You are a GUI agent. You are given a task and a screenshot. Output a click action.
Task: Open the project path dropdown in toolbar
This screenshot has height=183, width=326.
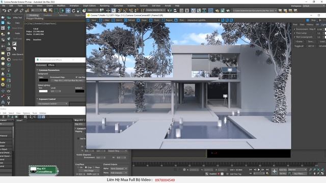[x=255, y=10]
